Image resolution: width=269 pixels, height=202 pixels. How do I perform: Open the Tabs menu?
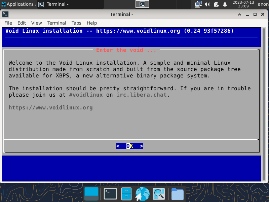coord(76,23)
